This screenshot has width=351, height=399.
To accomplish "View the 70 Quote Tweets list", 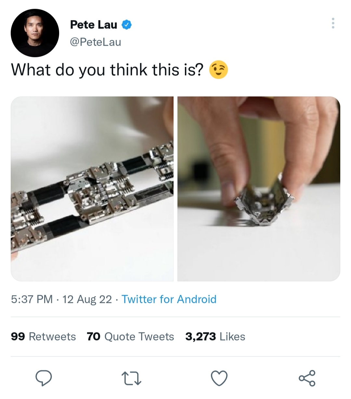I will 130,336.
